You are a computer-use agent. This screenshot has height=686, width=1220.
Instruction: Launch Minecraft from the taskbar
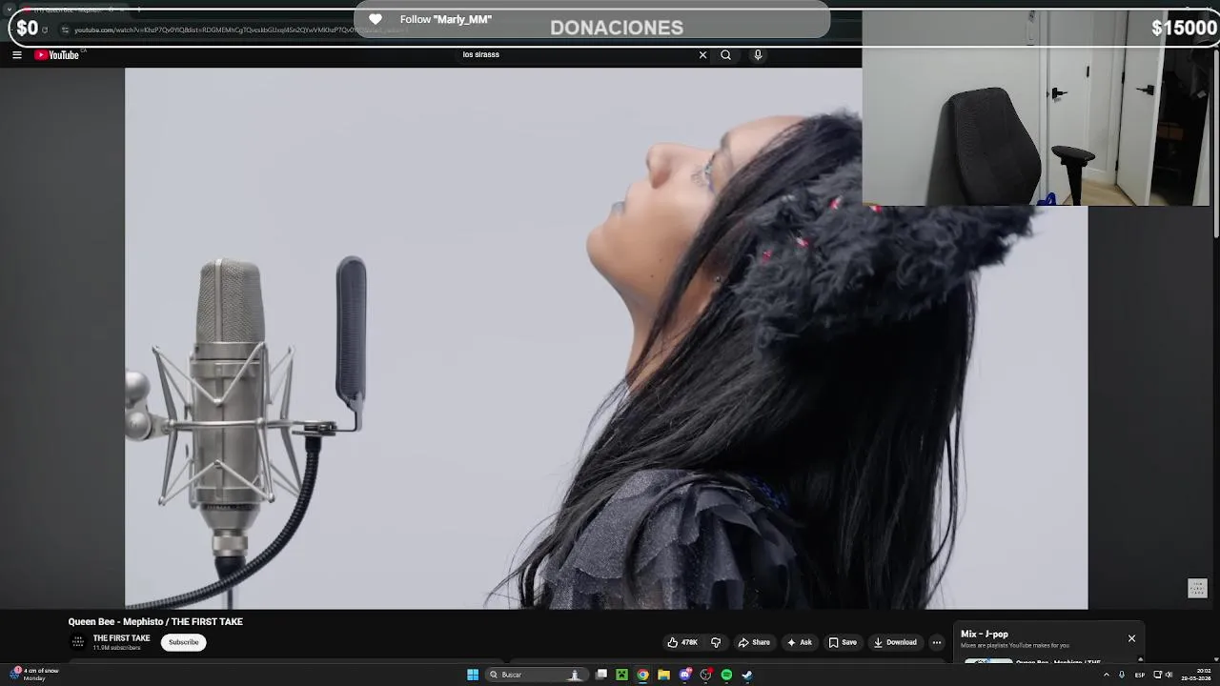pyautogui.click(x=621, y=675)
